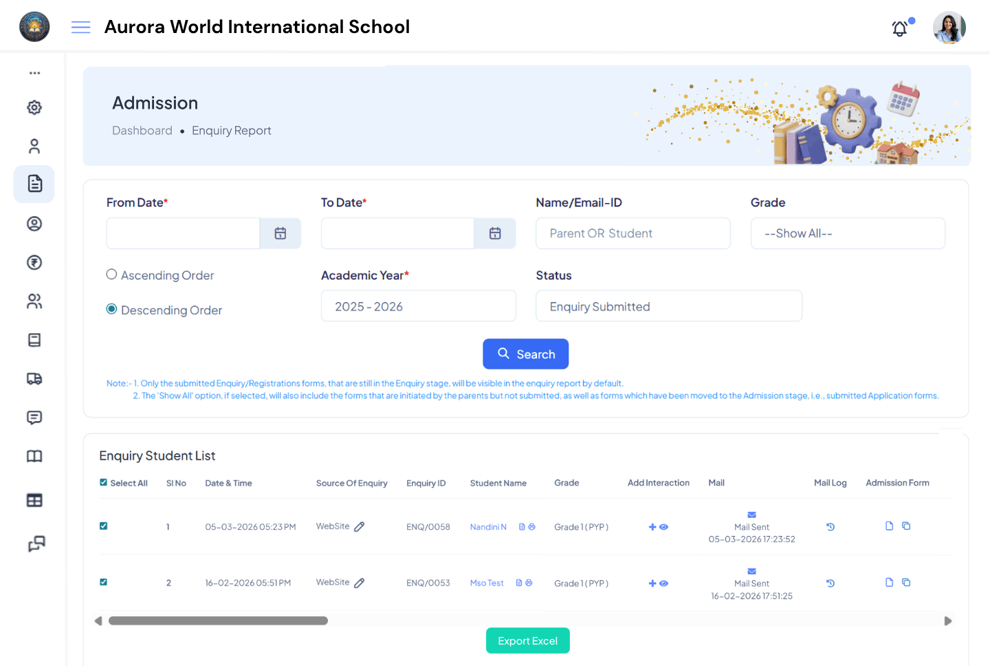Uncheck the Select All checkbox
The image size is (990, 666).
[103, 483]
